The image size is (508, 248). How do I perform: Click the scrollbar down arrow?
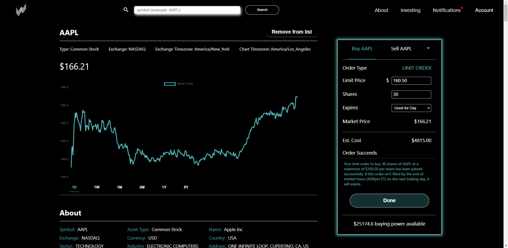[506, 246]
